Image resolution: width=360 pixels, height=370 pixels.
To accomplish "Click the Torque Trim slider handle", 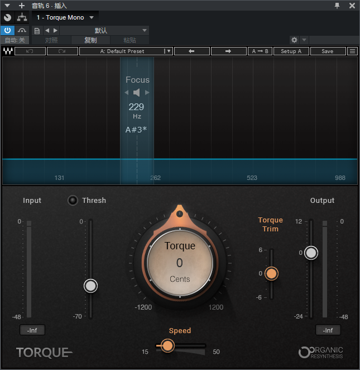I will click(271, 274).
